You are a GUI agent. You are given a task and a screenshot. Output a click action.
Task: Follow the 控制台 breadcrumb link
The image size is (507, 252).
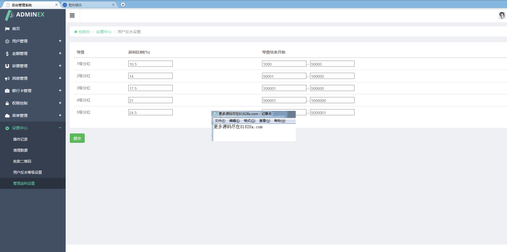(84, 32)
